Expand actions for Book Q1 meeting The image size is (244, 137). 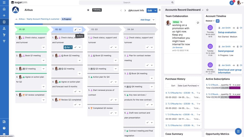[43, 60]
